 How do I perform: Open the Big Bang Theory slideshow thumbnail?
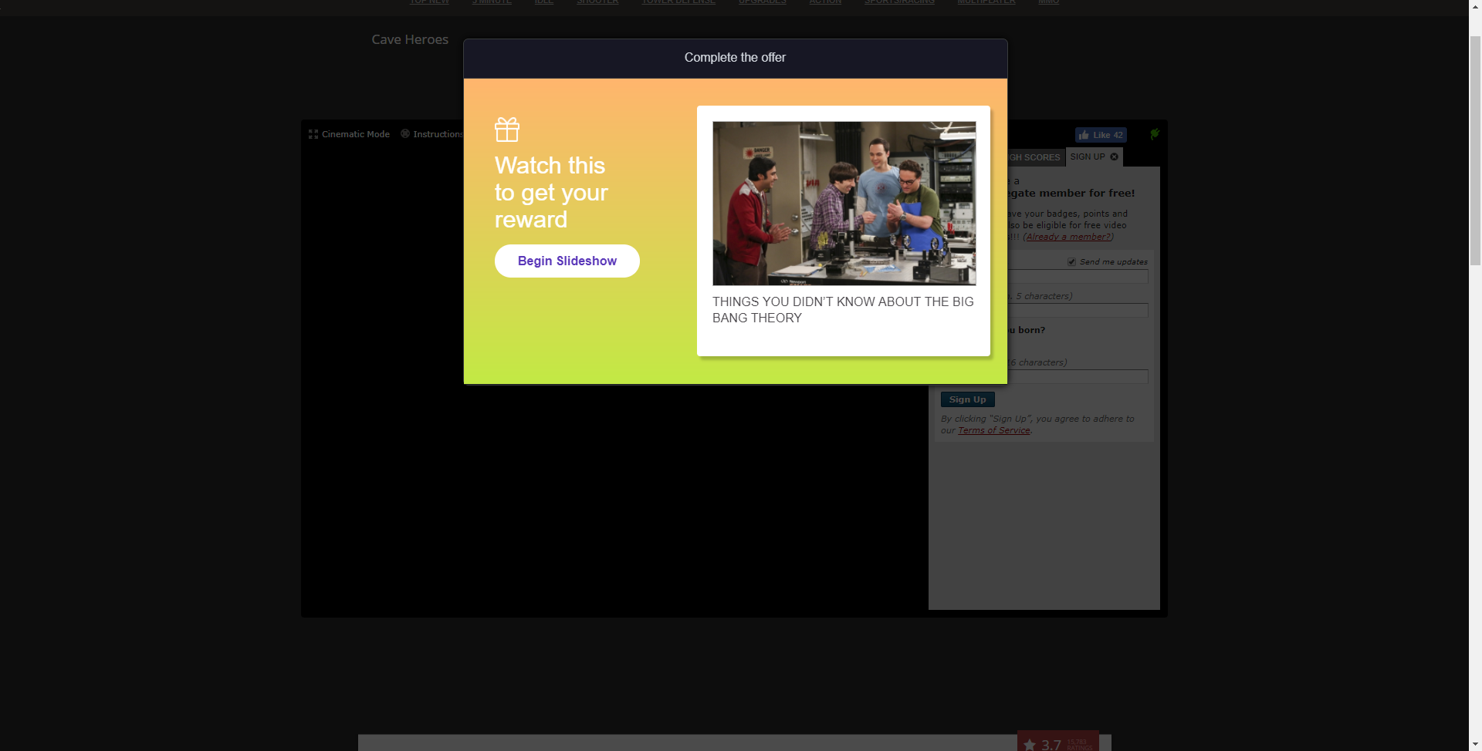[844, 204]
